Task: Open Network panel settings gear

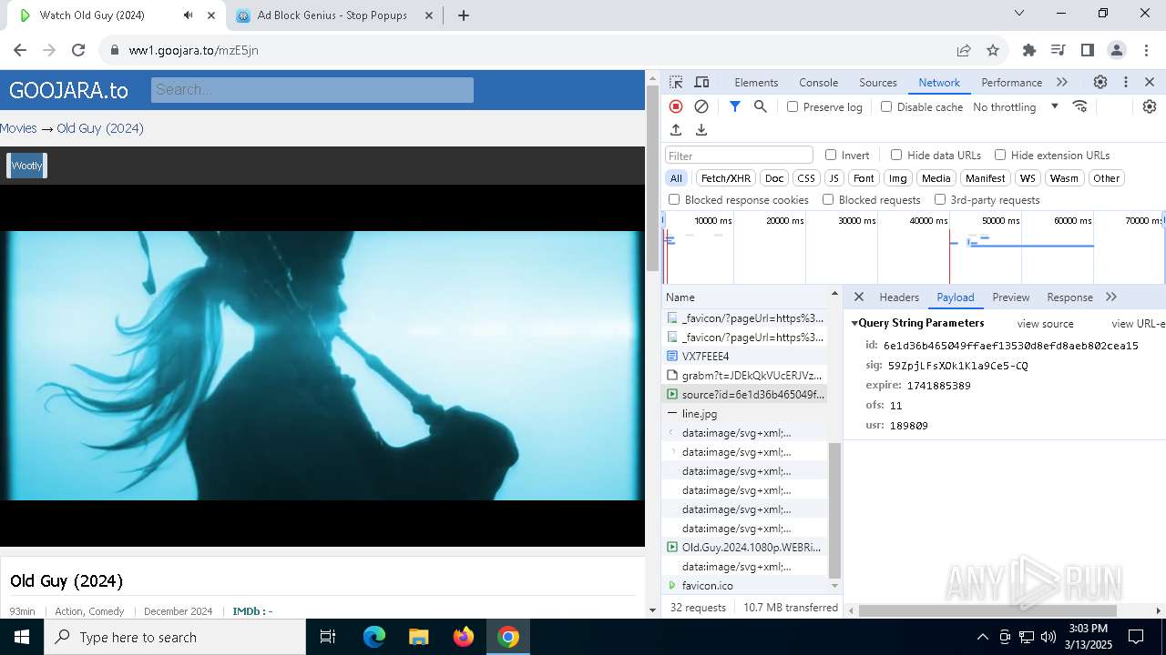Action: (1150, 106)
